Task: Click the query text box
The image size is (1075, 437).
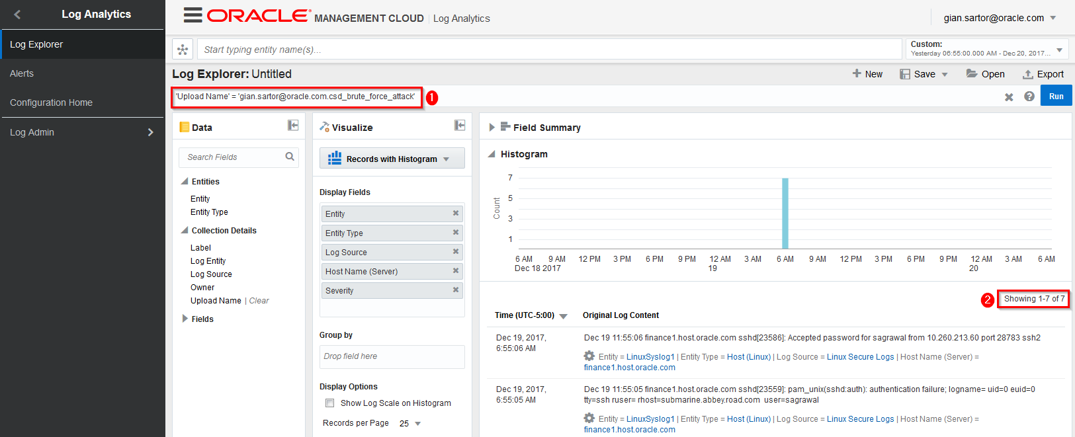Action: [297, 97]
